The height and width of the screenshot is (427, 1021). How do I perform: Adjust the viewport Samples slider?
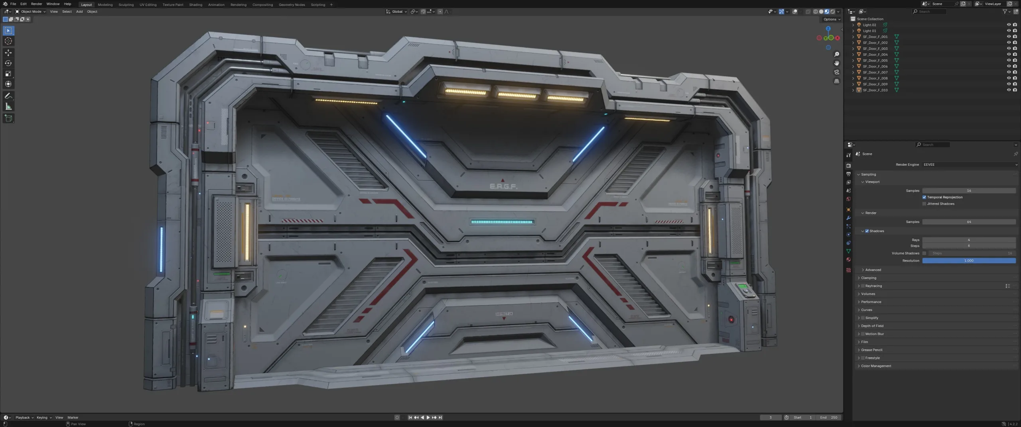pyautogui.click(x=969, y=190)
